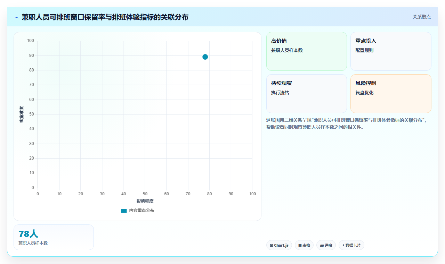Click y-axis tick label 90

pos(32,56)
